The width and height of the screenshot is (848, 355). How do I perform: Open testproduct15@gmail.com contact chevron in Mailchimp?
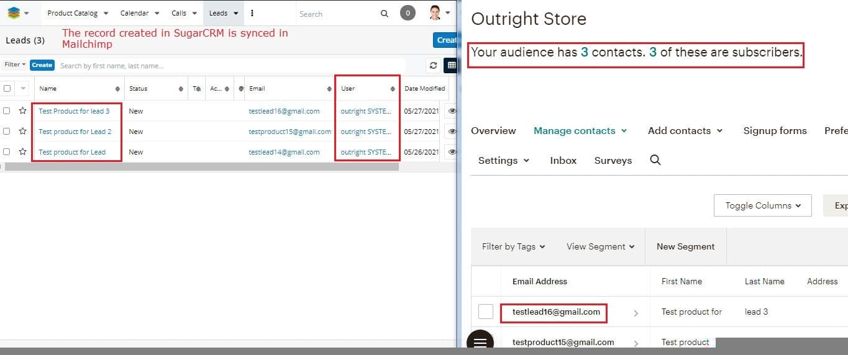pos(636,343)
